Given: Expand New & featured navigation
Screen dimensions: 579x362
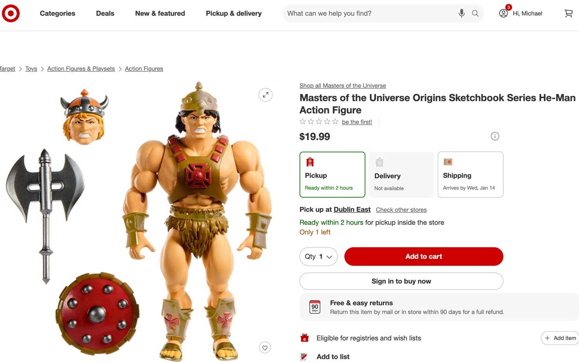Looking at the screenshot, I should [x=160, y=13].
